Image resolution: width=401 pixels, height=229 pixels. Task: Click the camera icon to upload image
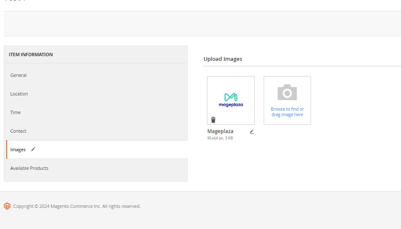[x=287, y=93]
